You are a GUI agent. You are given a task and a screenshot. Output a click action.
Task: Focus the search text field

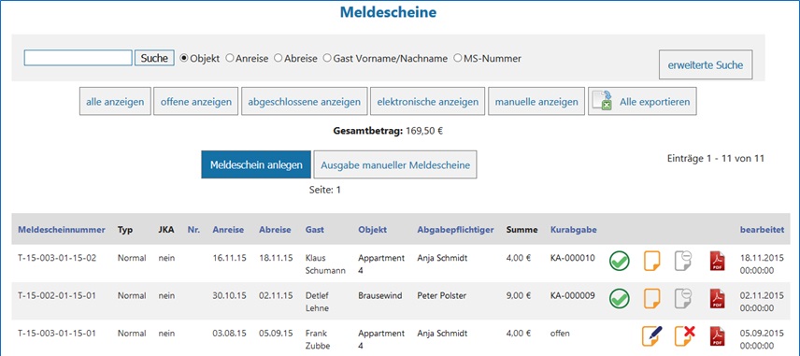(x=79, y=58)
